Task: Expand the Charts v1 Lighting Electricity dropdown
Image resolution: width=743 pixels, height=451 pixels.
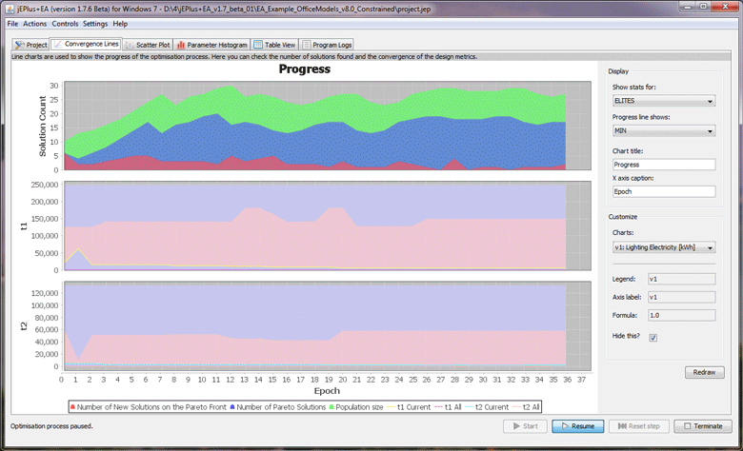Action: [x=663, y=247]
